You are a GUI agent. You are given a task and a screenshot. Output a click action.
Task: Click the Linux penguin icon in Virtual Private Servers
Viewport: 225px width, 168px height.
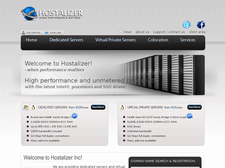pos(122,107)
